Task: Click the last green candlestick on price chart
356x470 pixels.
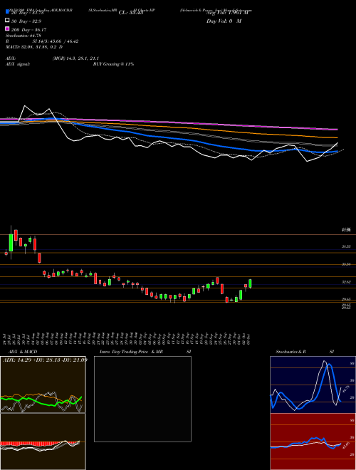Action: (x=250, y=283)
